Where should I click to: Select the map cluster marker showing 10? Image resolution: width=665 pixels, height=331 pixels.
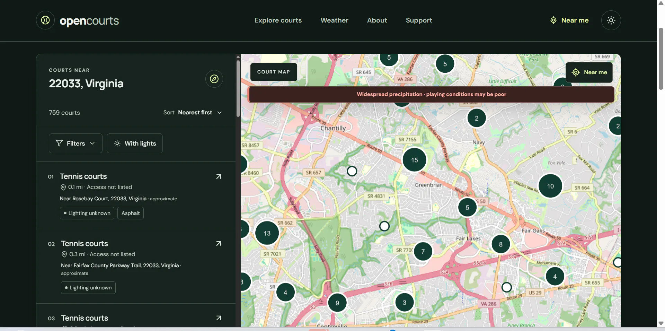click(550, 186)
